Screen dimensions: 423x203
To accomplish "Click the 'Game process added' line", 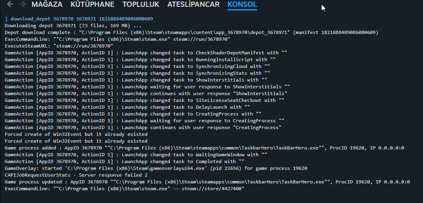I will point(204,148).
